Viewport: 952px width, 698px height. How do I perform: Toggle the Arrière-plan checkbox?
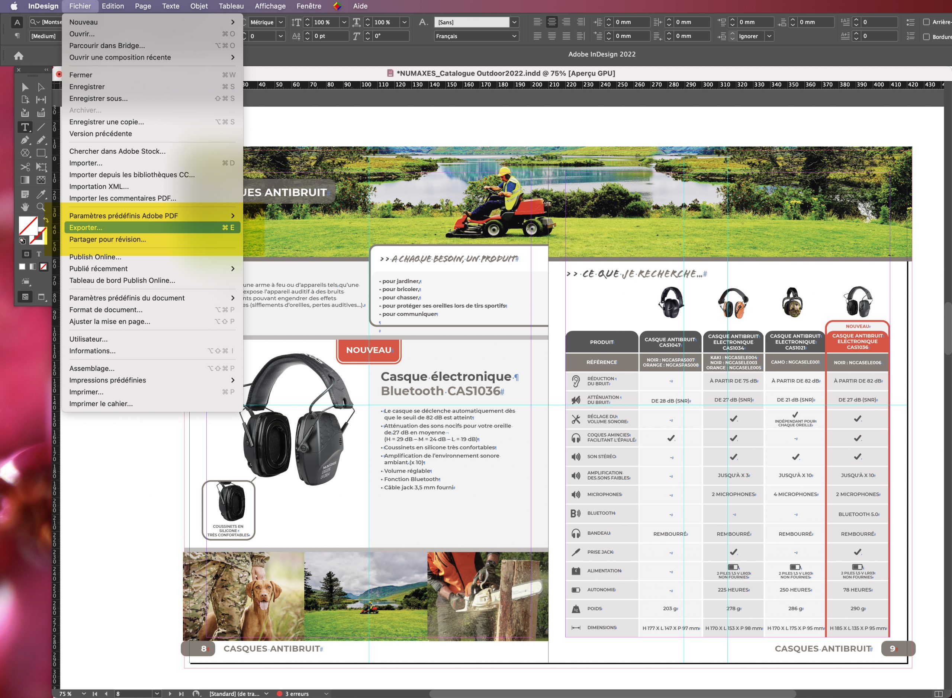[926, 22]
